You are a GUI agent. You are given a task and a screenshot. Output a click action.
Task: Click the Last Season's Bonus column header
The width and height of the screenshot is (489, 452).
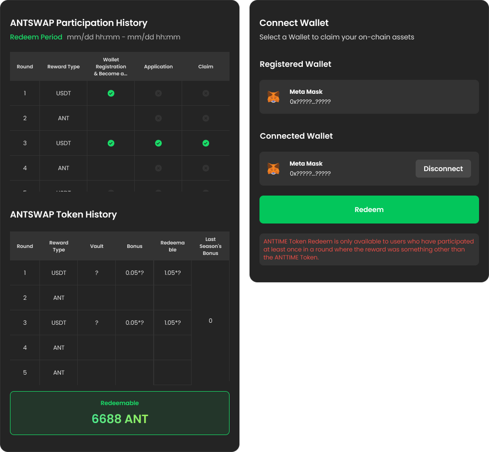tap(211, 246)
